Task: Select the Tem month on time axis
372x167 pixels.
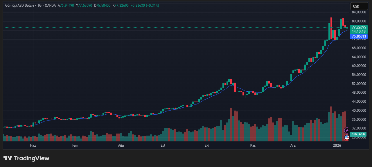Action: tap(75, 145)
